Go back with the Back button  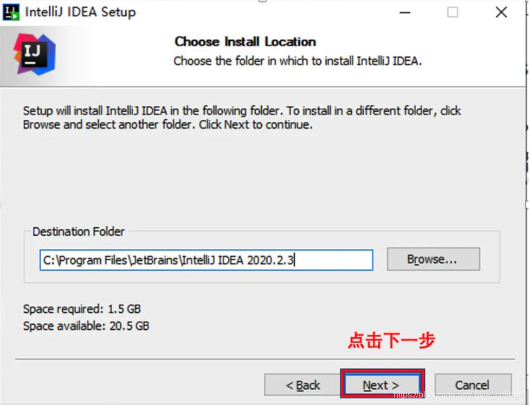(x=302, y=385)
